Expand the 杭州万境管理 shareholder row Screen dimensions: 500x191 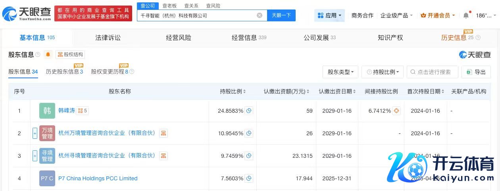[35, 133]
